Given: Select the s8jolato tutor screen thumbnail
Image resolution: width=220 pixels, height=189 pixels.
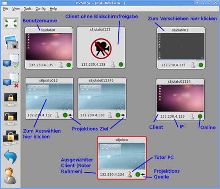Looking at the screenshot, I should [122, 156].
